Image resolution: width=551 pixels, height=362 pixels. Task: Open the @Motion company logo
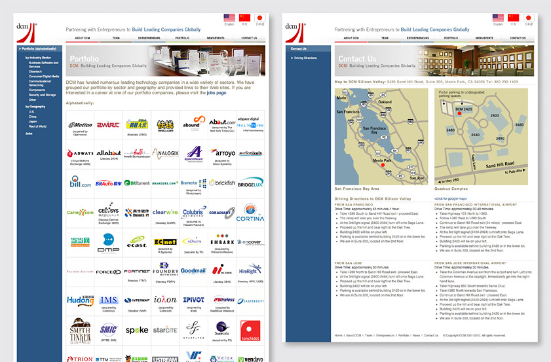80,124
